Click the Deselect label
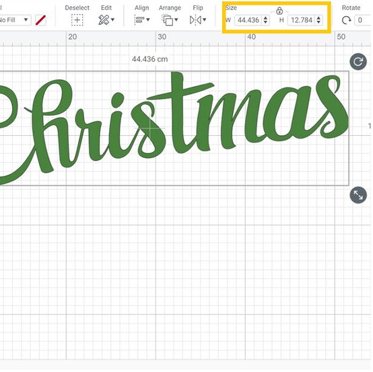This screenshot has width=373, height=372. click(77, 8)
